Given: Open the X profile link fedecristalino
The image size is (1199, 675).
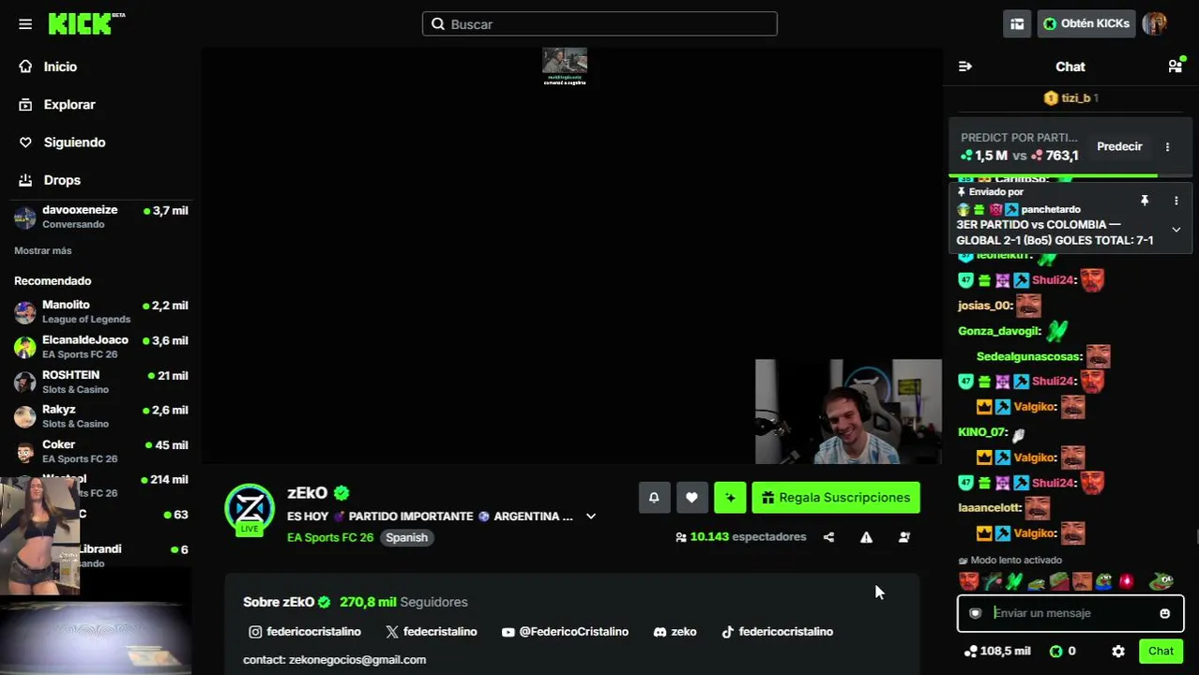Looking at the screenshot, I should coord(432,632).
